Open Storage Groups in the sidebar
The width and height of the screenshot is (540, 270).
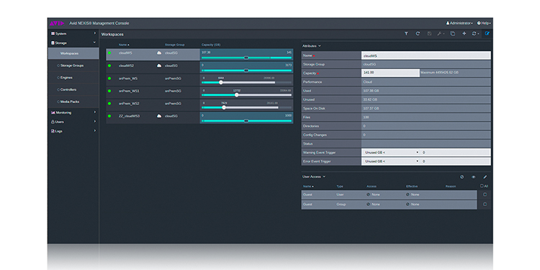[x=72, y=66]
